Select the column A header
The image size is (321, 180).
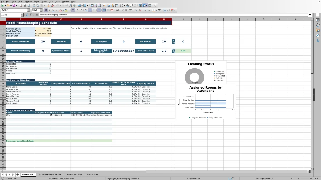click(x=21, y=19)
